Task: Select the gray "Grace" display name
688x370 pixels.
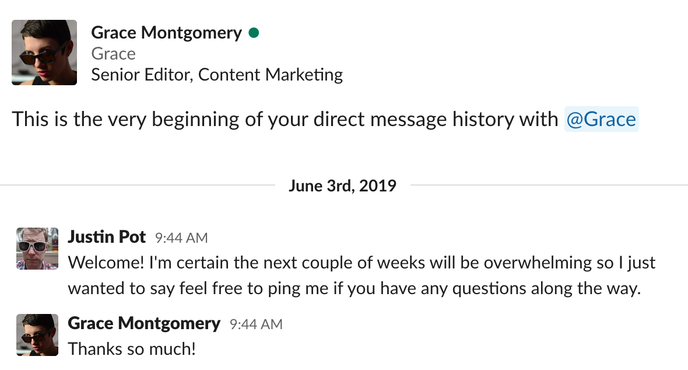Action: click(113, 54)
